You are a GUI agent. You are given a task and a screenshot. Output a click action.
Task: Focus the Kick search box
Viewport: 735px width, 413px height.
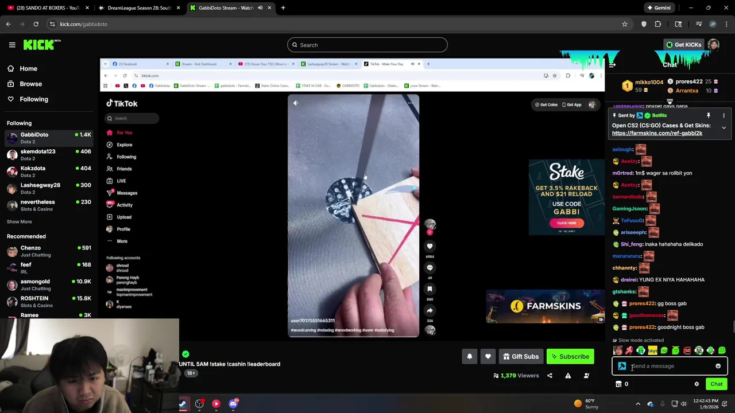[367, 45]
